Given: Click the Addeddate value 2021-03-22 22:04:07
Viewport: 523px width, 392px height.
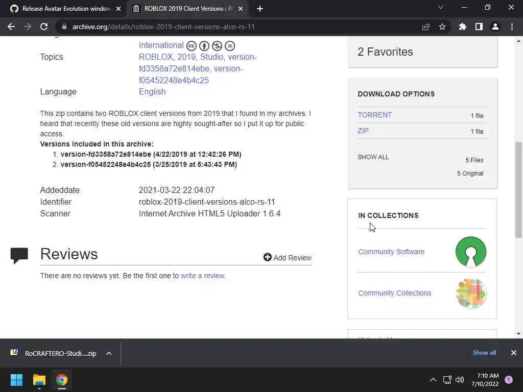Looking at the screenshot, I should click(176, 190).
